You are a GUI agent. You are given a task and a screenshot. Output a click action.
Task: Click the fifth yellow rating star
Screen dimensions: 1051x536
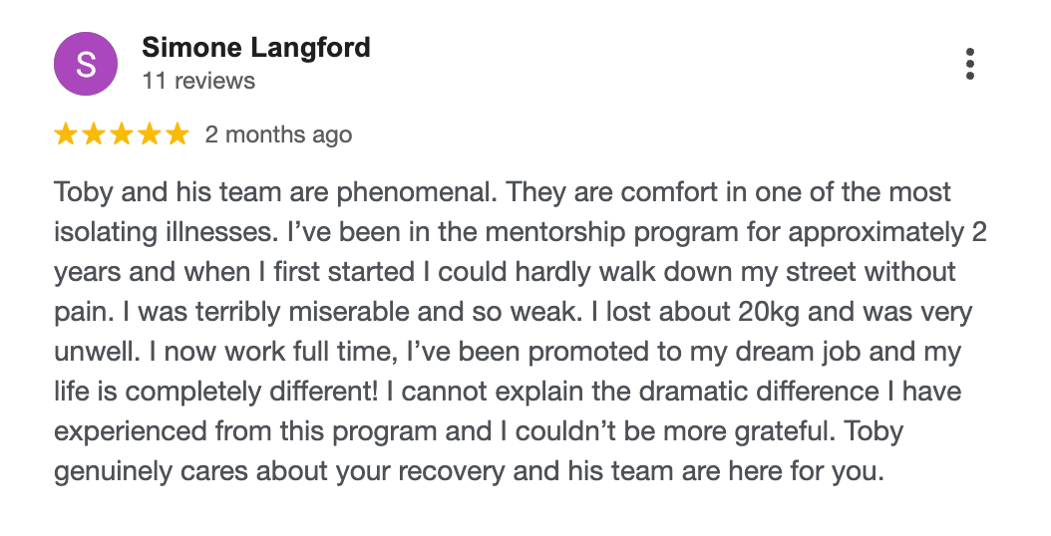coord(176,134)
